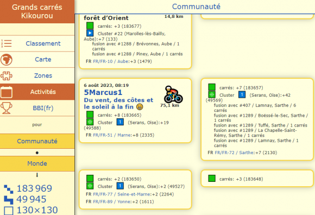Image resolution: width=315 pixels, height=215 pixels.
Task: Click green snowflake cluster icon in +2 (49527) card
Action: [90, 186]
